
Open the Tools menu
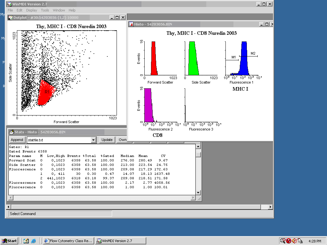click(x=45, y=10)
